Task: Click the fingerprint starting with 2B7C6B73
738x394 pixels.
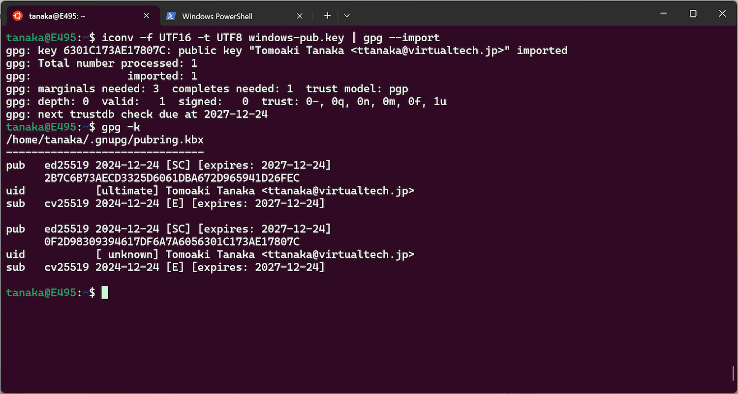Action: click(x=172, y=178)
